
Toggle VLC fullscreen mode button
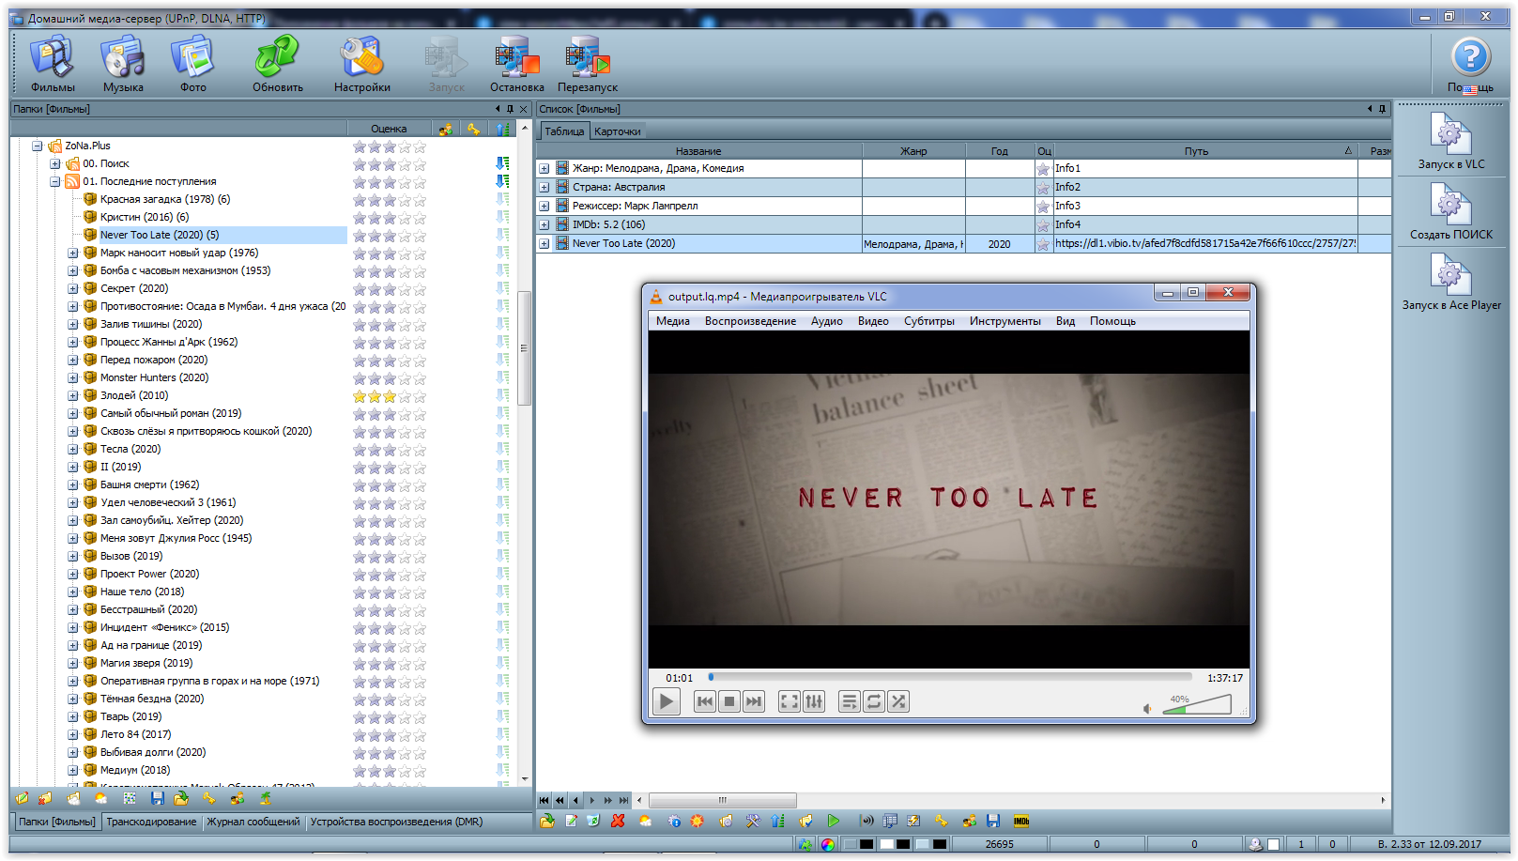click(790, 701)
